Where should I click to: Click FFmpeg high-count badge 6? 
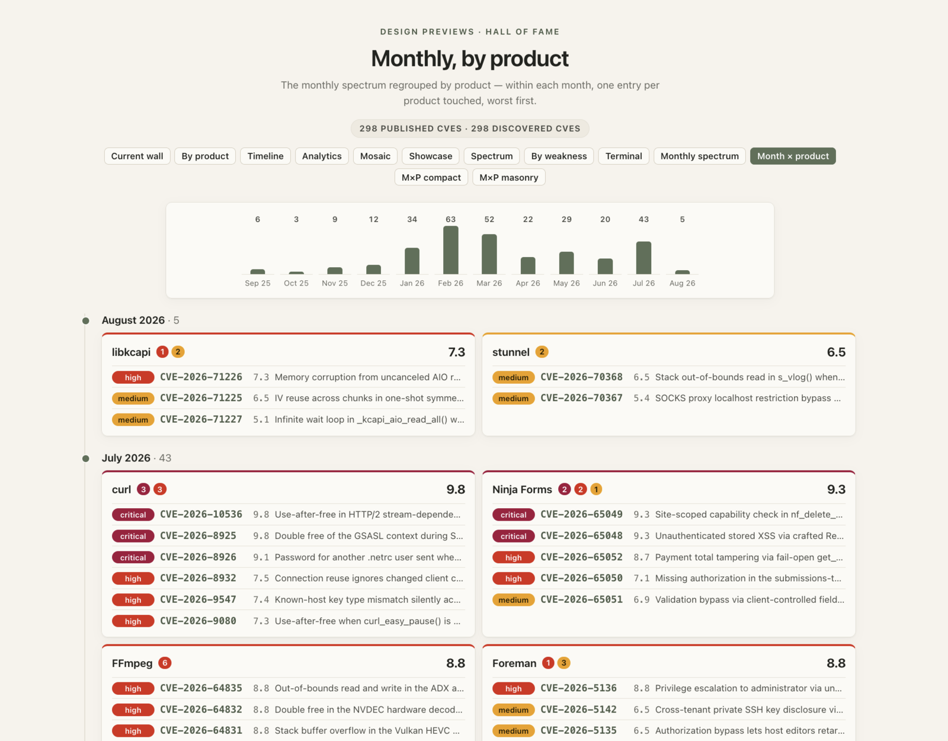coord(165,663)
